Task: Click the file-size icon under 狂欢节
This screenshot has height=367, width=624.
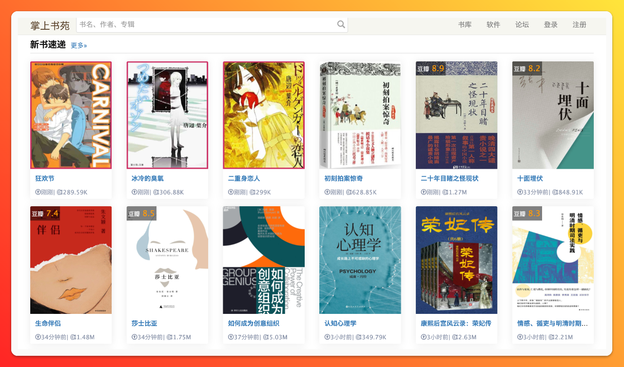Action: [59, 192]
